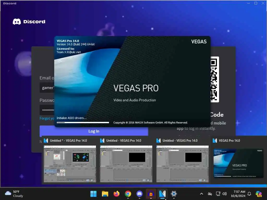
Task: Click the Discord password input field
Action: point(47,110)
